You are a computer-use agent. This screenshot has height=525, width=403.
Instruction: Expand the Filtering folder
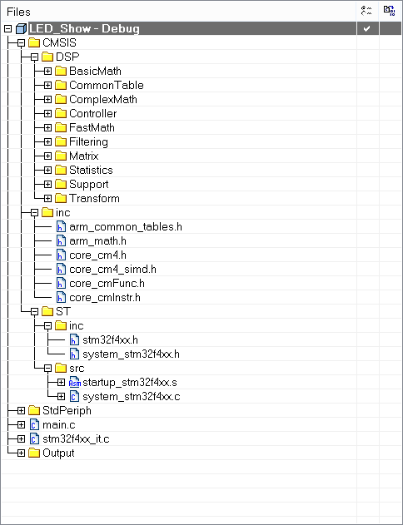(48, 142)
